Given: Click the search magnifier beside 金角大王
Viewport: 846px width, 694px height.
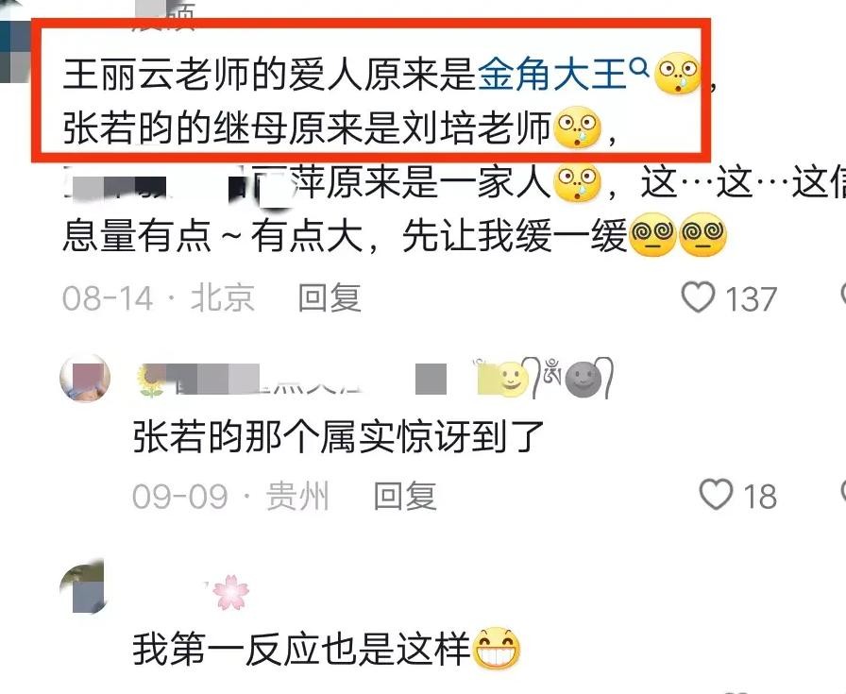Looking at the screenshot, I should (x=639, y=67).
